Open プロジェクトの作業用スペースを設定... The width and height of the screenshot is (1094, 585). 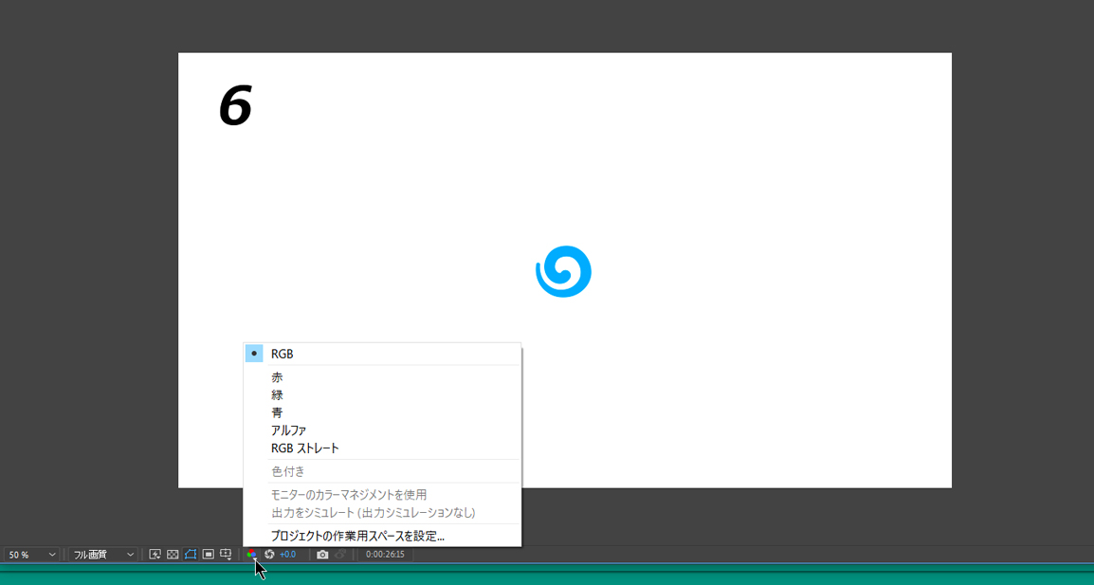357,536
